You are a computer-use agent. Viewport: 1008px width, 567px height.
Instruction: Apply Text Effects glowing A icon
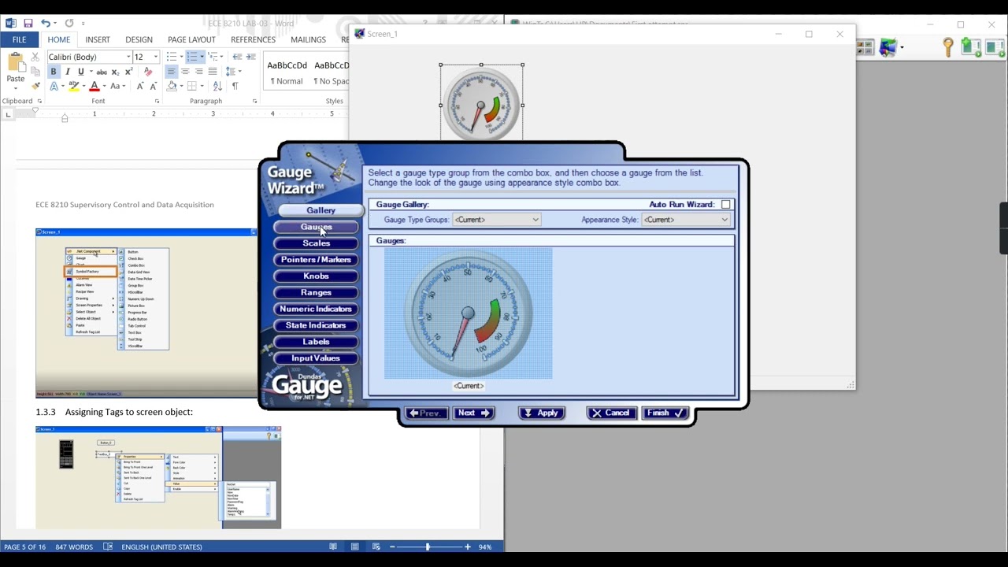pyautogui.click(x=54, y=86)
